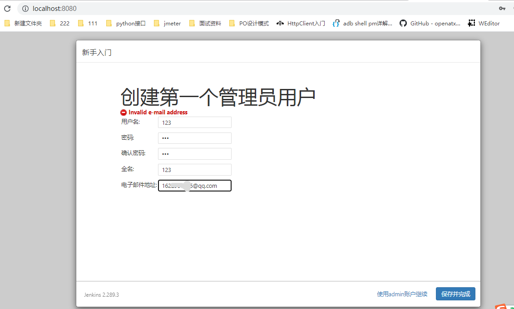Click the 电子邮件地址 label
The width and height of the screenshot is (514, 309).
click(139, 185)
